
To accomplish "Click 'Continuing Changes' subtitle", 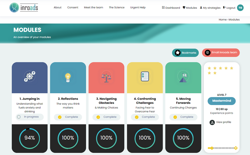I will point(183,108).
